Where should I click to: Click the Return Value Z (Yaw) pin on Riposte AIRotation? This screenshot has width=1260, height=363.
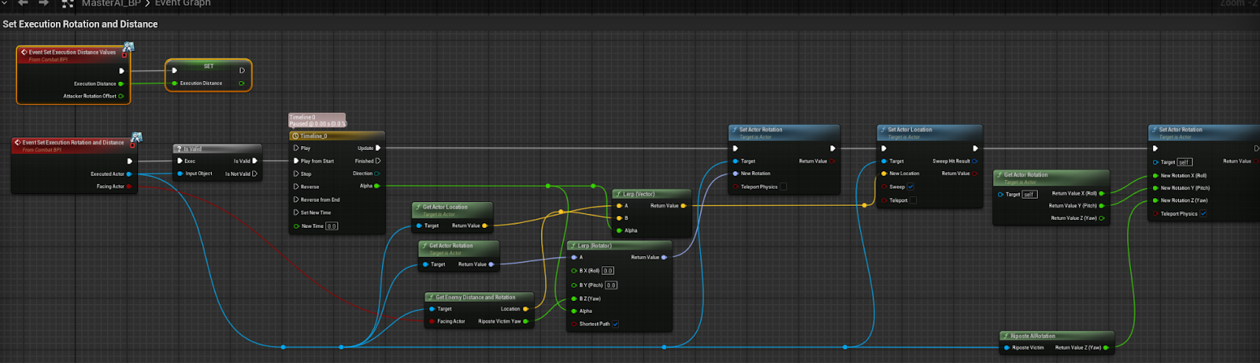1106,347
